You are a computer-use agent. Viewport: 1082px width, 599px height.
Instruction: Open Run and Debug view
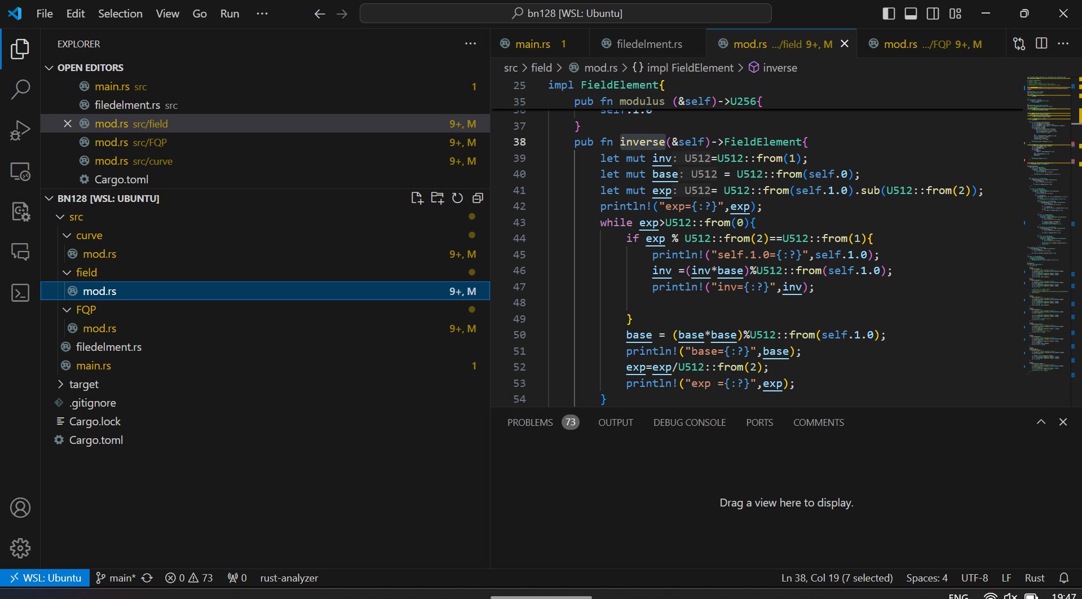pos(20,130)
